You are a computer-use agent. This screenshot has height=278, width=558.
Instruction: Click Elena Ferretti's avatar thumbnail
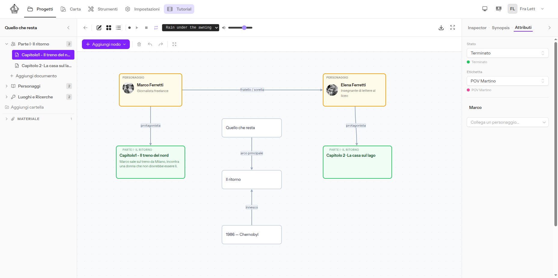(x=332, y=90)
